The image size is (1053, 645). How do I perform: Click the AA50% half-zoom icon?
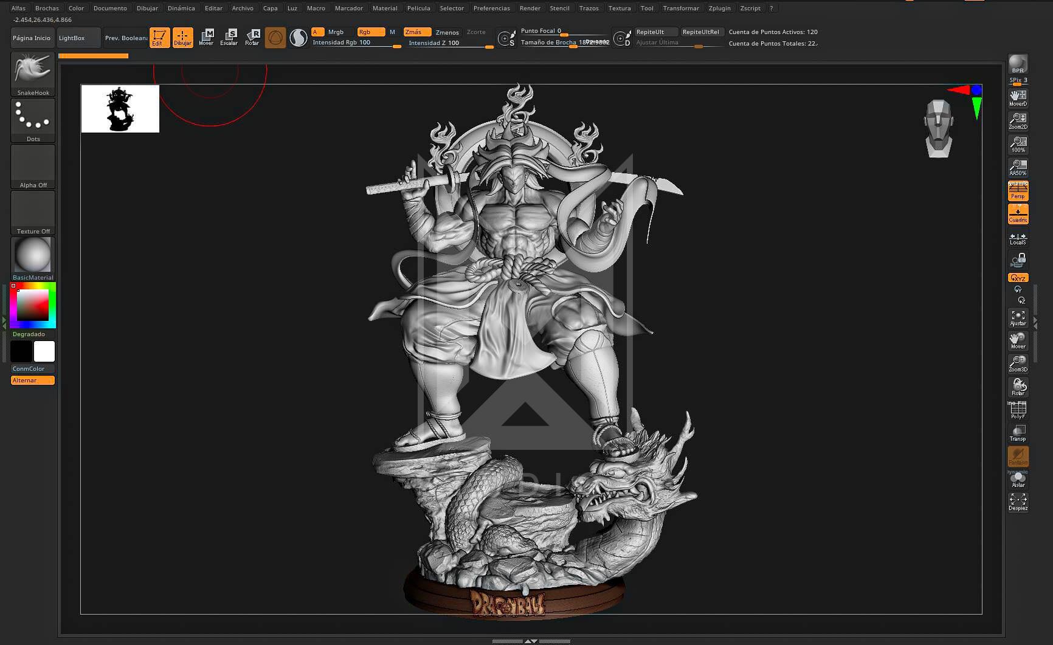(1018, 167)
